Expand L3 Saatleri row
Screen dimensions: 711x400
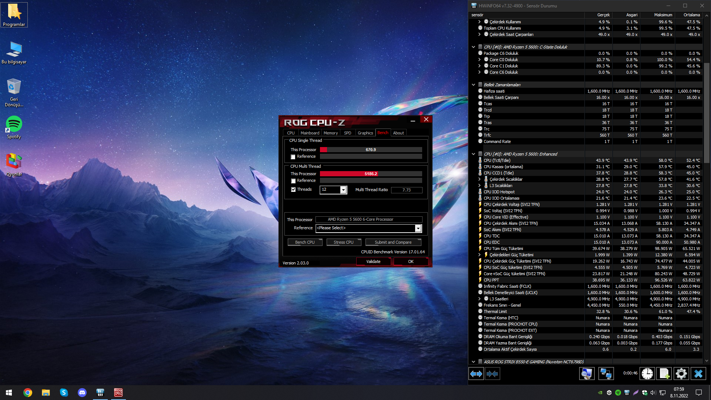[x=479, y=299]
